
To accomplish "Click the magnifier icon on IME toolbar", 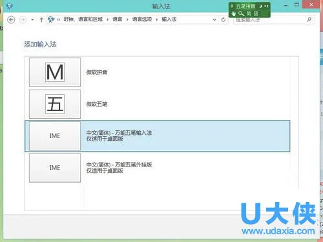I will click(x=241, y=14).
